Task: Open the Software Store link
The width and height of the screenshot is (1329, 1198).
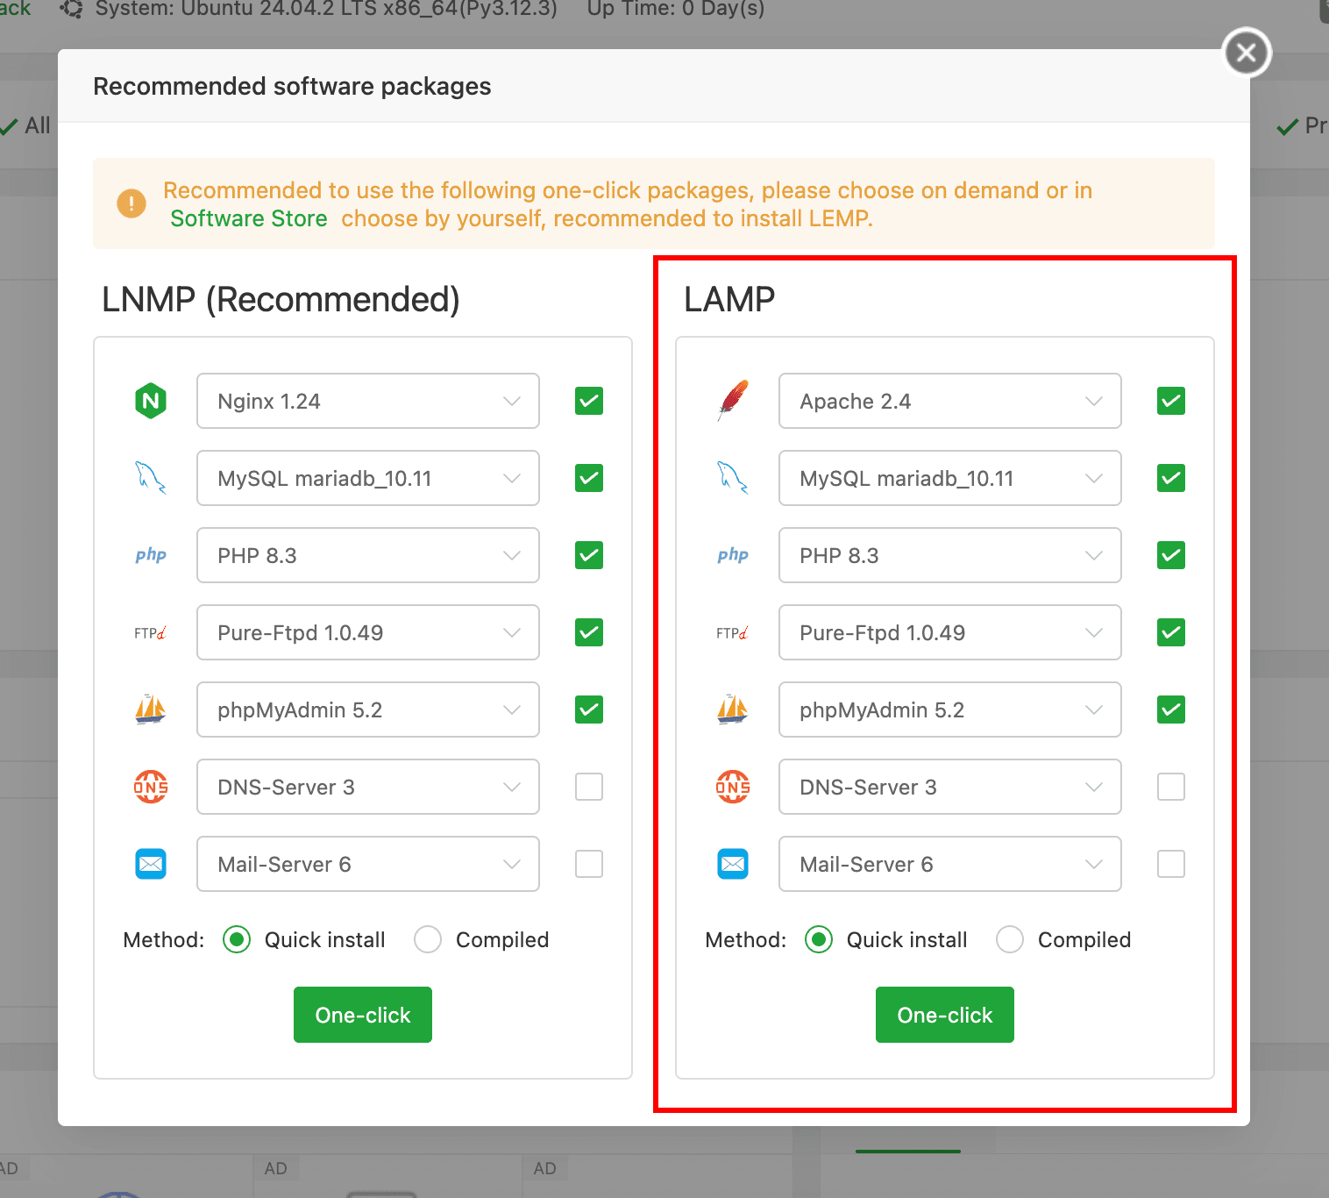Action: pos(249,218)
